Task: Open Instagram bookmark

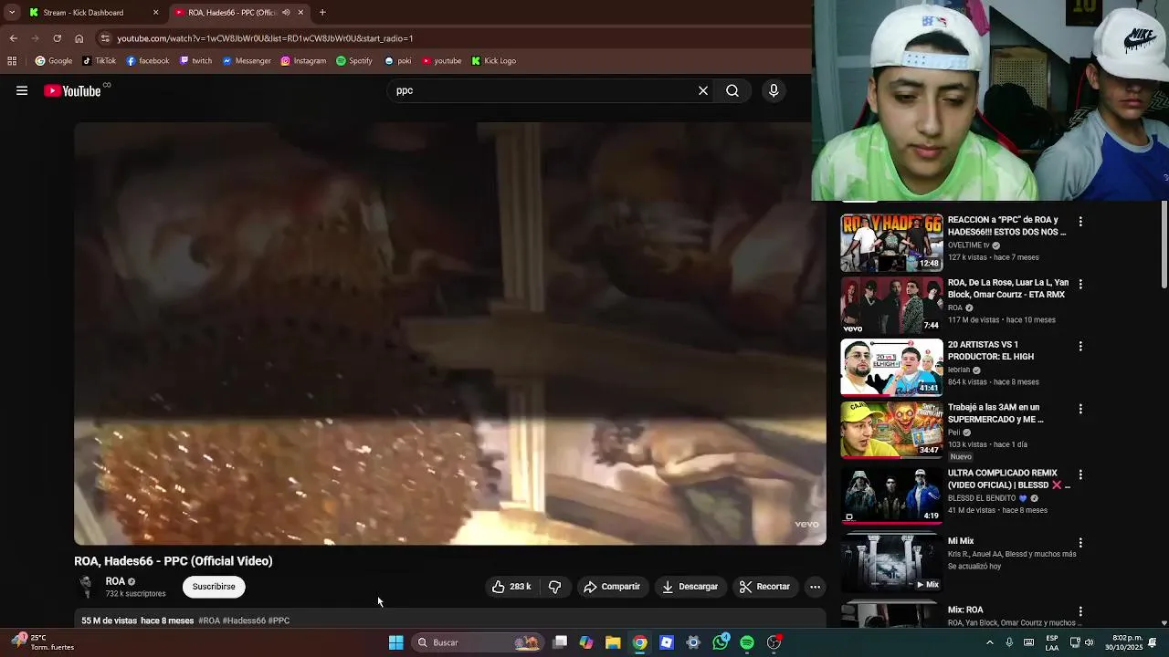Action: [303, 61]
